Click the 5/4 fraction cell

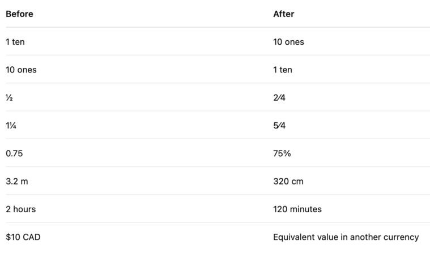click(279, 126)
